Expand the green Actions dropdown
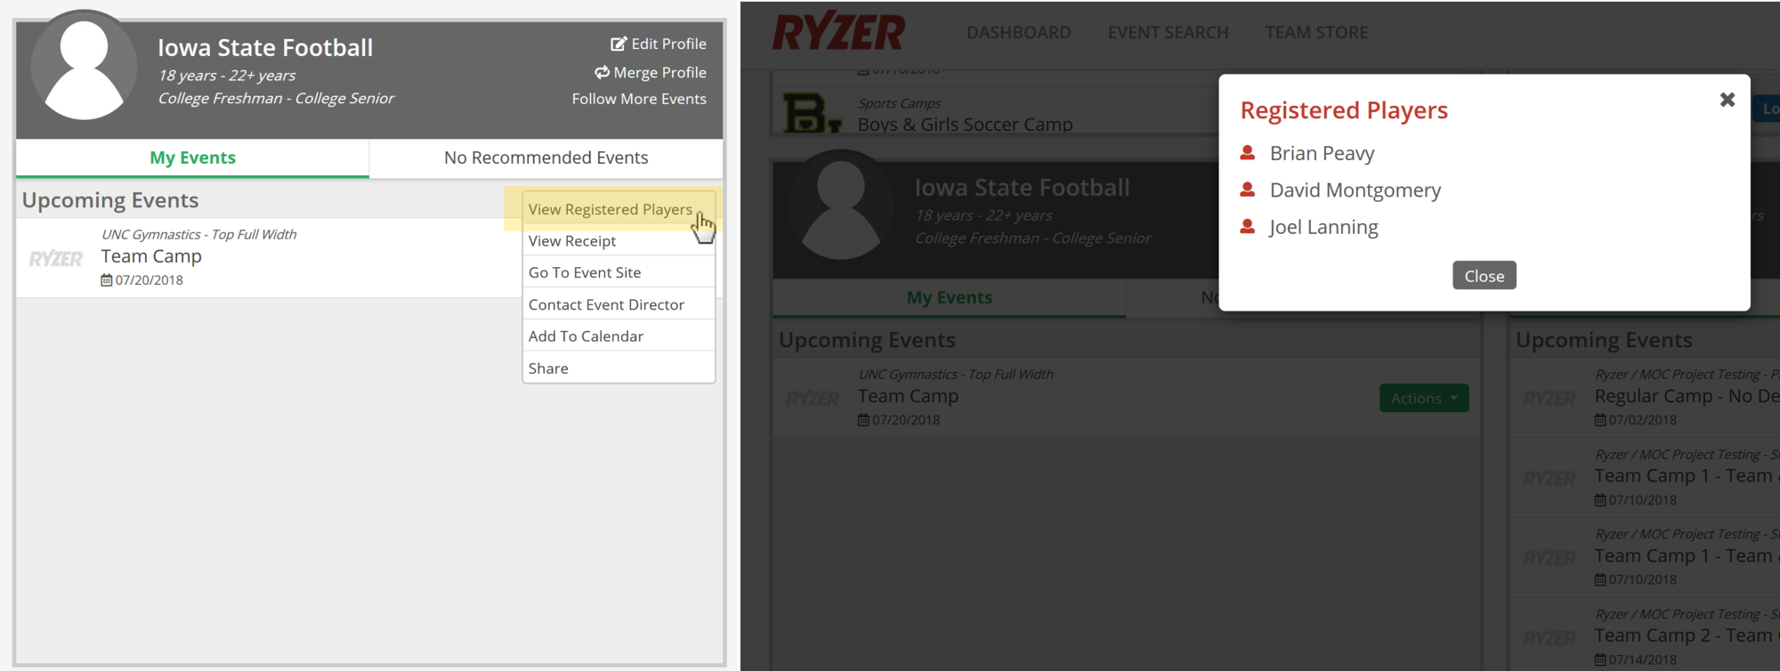Image resolution: width=1780 pixels, height=671 pixels. pyautogui.click(x=1423, y=398)
